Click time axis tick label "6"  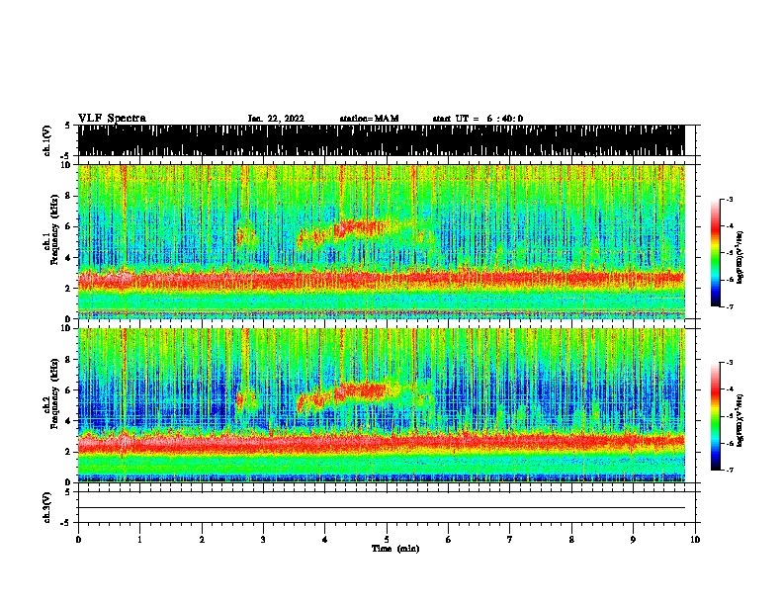pos(449,540)
